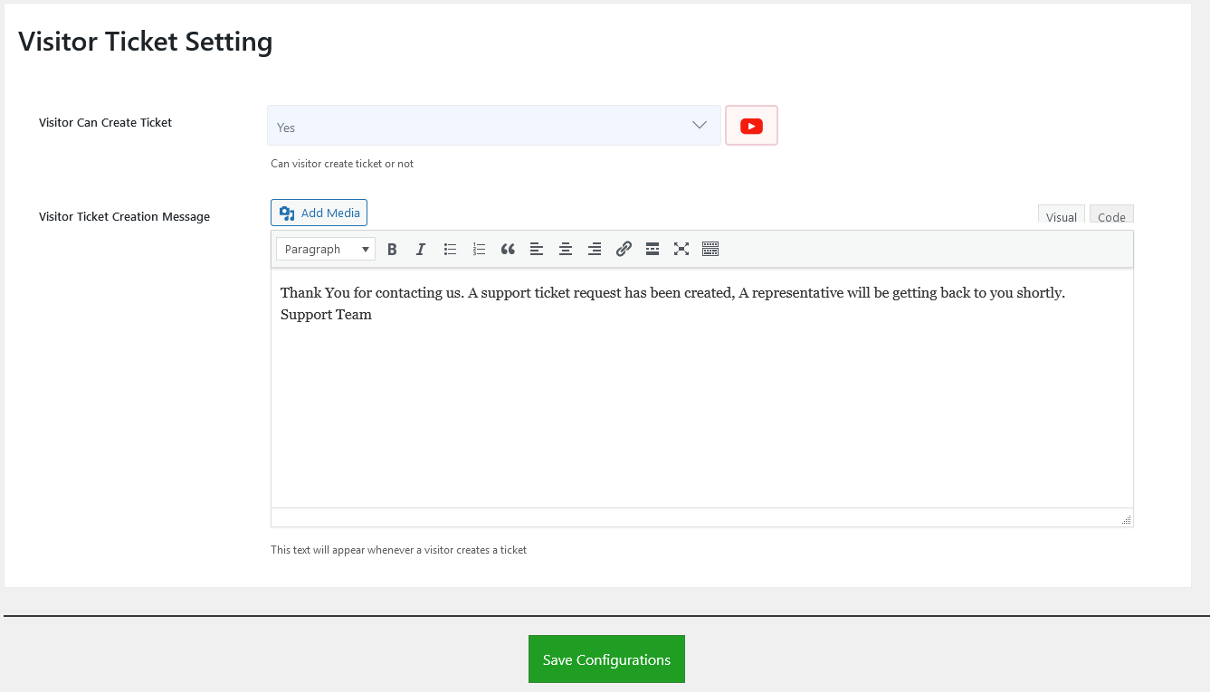
Task: Open Visitor Can Create Ticket dropdown
Action: pyautogui.click(x=493, y=126)
